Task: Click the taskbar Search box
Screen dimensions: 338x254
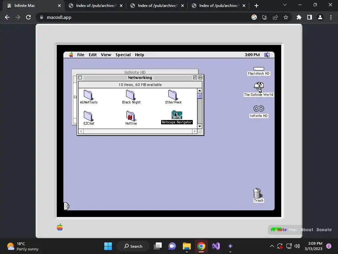Action: click(x=133, y=246)
